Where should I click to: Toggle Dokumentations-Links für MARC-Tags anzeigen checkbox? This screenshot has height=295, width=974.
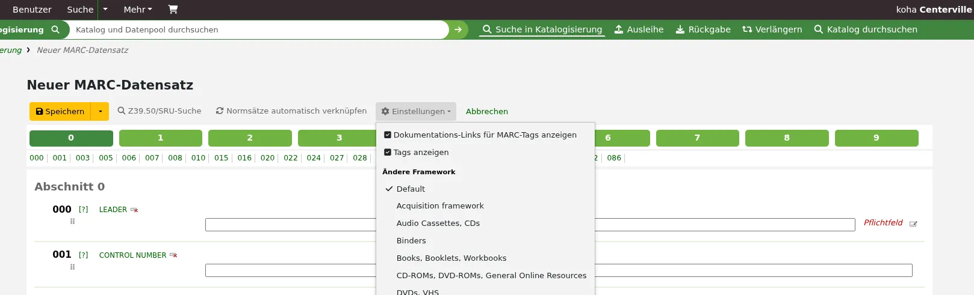tap(388, 135)
